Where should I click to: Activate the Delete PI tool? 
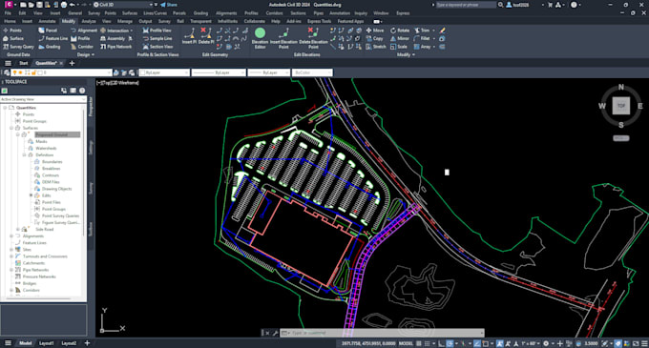tap(206, 36)
